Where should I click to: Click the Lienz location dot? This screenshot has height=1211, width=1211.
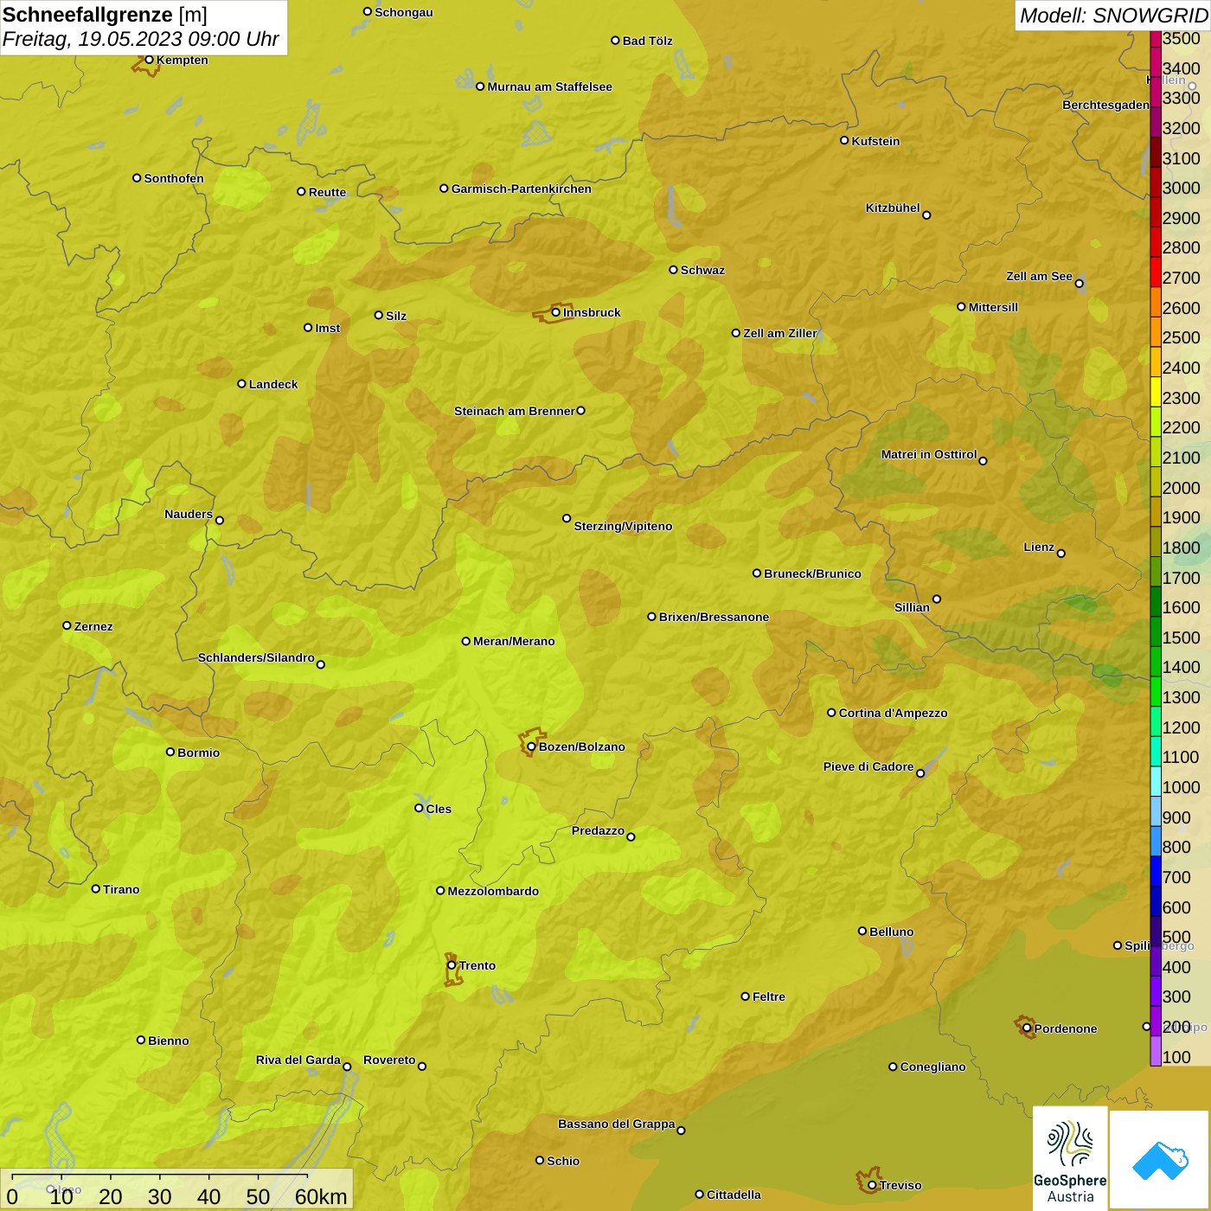[1061, 554]
